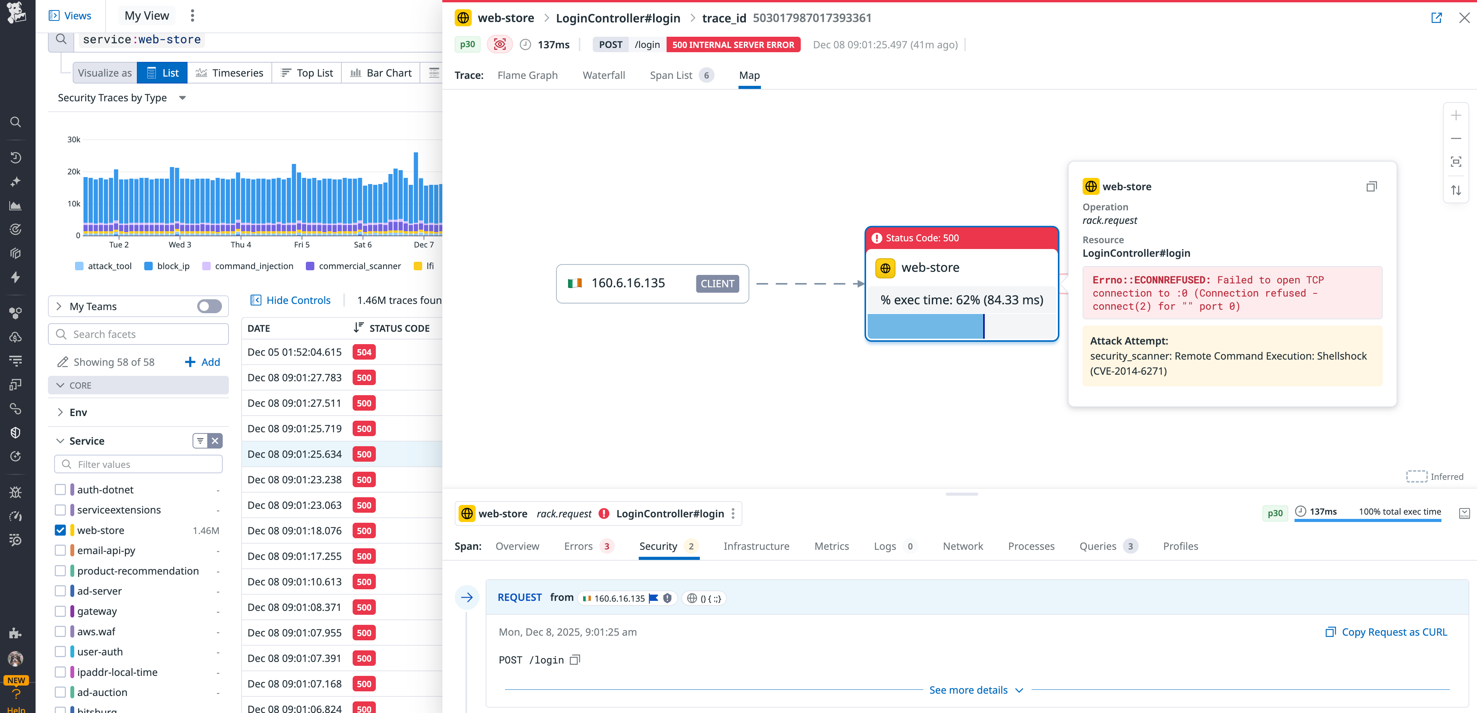This screenshot has width=1477, height=713.
Task: Click the copy icon next to POST /login
Action: [575, 660]
